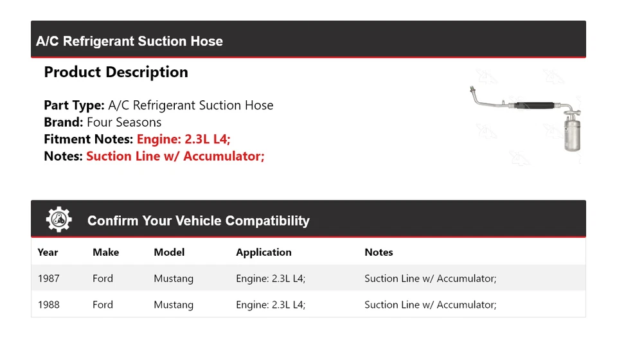Click the Year column header
Screen dimensions: 617x338
(x=48, y=253)
